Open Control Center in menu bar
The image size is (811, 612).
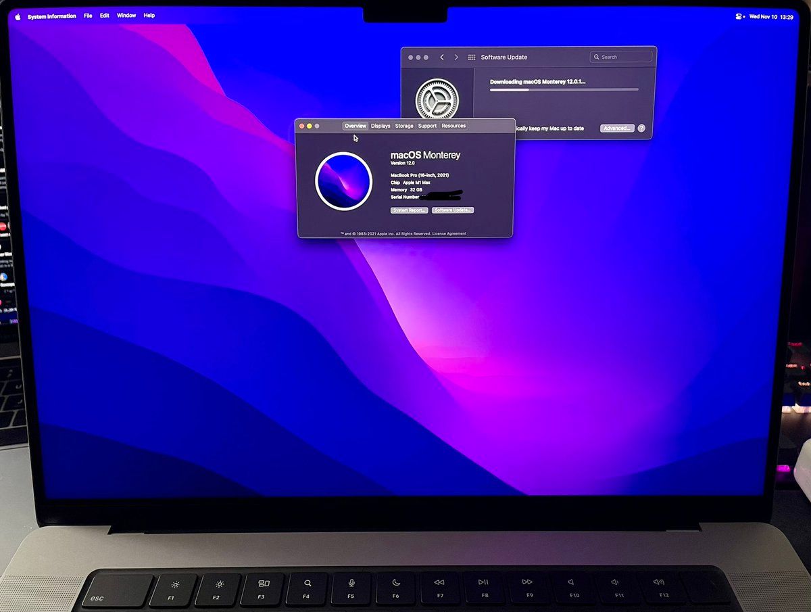[x=740, y=17]
